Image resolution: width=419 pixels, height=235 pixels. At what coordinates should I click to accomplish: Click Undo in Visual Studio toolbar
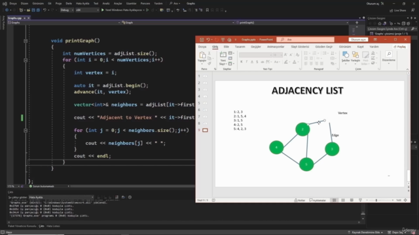tap(45, 10)
